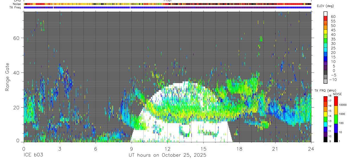Click the 'NOISE' legend title
This screenshot has width=350, height=161.
[x=337, y=94]
